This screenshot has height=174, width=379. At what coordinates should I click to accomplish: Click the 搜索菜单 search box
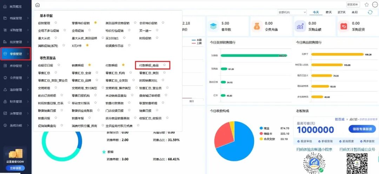click(x=353, y=5)
